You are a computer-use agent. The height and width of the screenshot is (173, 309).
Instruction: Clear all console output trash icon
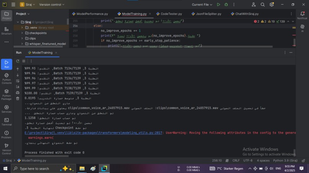click(x=18, y=99)
